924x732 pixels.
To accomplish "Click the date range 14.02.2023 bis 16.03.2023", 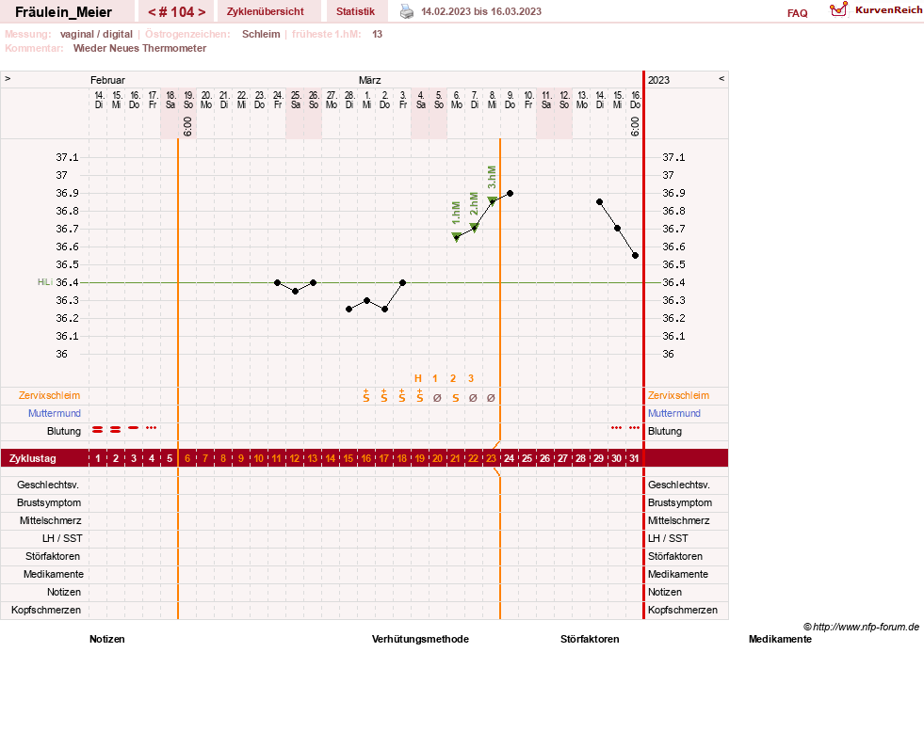I will 481,11.
